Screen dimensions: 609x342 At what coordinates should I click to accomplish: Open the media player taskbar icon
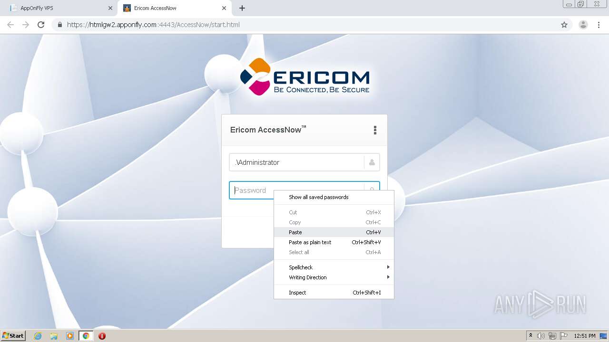tap(70, 336)
